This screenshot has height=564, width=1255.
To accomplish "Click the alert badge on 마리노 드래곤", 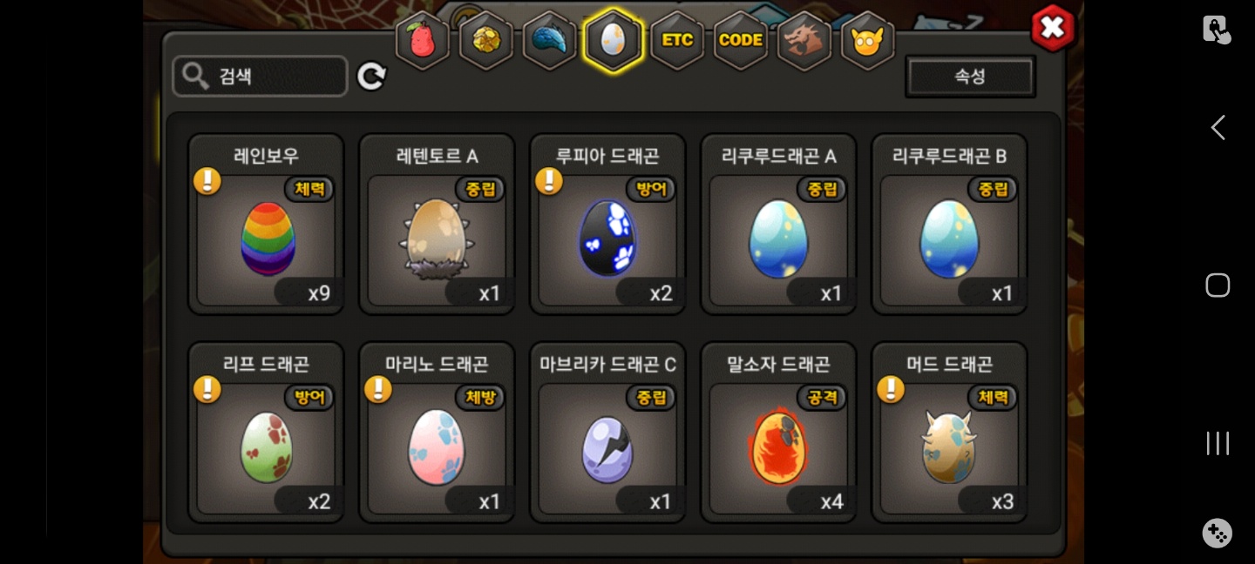I will [378, 389].
